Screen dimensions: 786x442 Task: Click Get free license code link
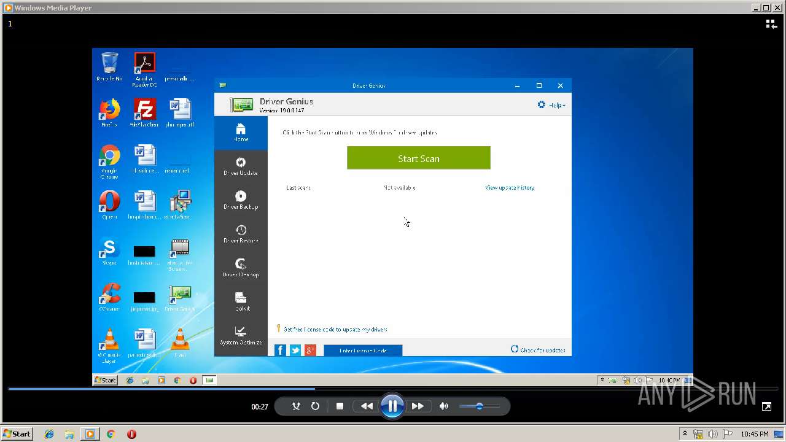click(x=335, y=330)
